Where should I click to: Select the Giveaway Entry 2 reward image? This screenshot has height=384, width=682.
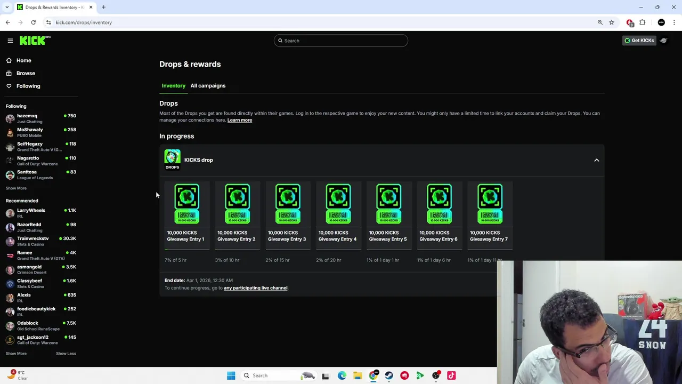pyautogui.click(x=237, y=204)
